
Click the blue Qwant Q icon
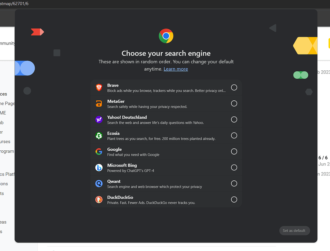[x=99, y=184]
